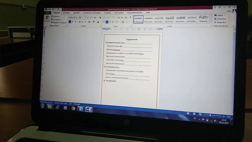The width and height of the screenshot is (252, 142).
Task: Switch to the ГЛАВНАЯ tab
Action: 56,13
